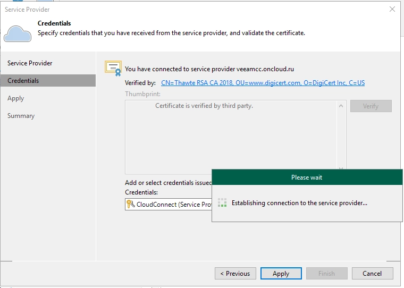Click the key icon in the Credentials field
This screenshot has height=288, width=404.
(x=131, y=204)
